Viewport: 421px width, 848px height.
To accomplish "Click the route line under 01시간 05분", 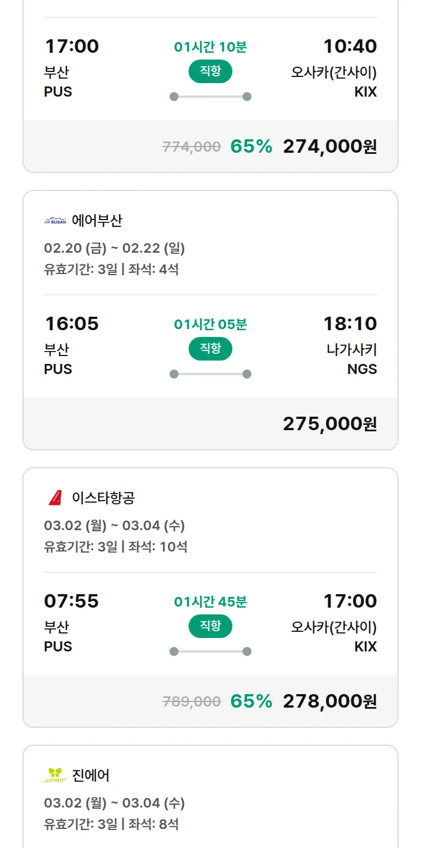I will click(210, 374).
